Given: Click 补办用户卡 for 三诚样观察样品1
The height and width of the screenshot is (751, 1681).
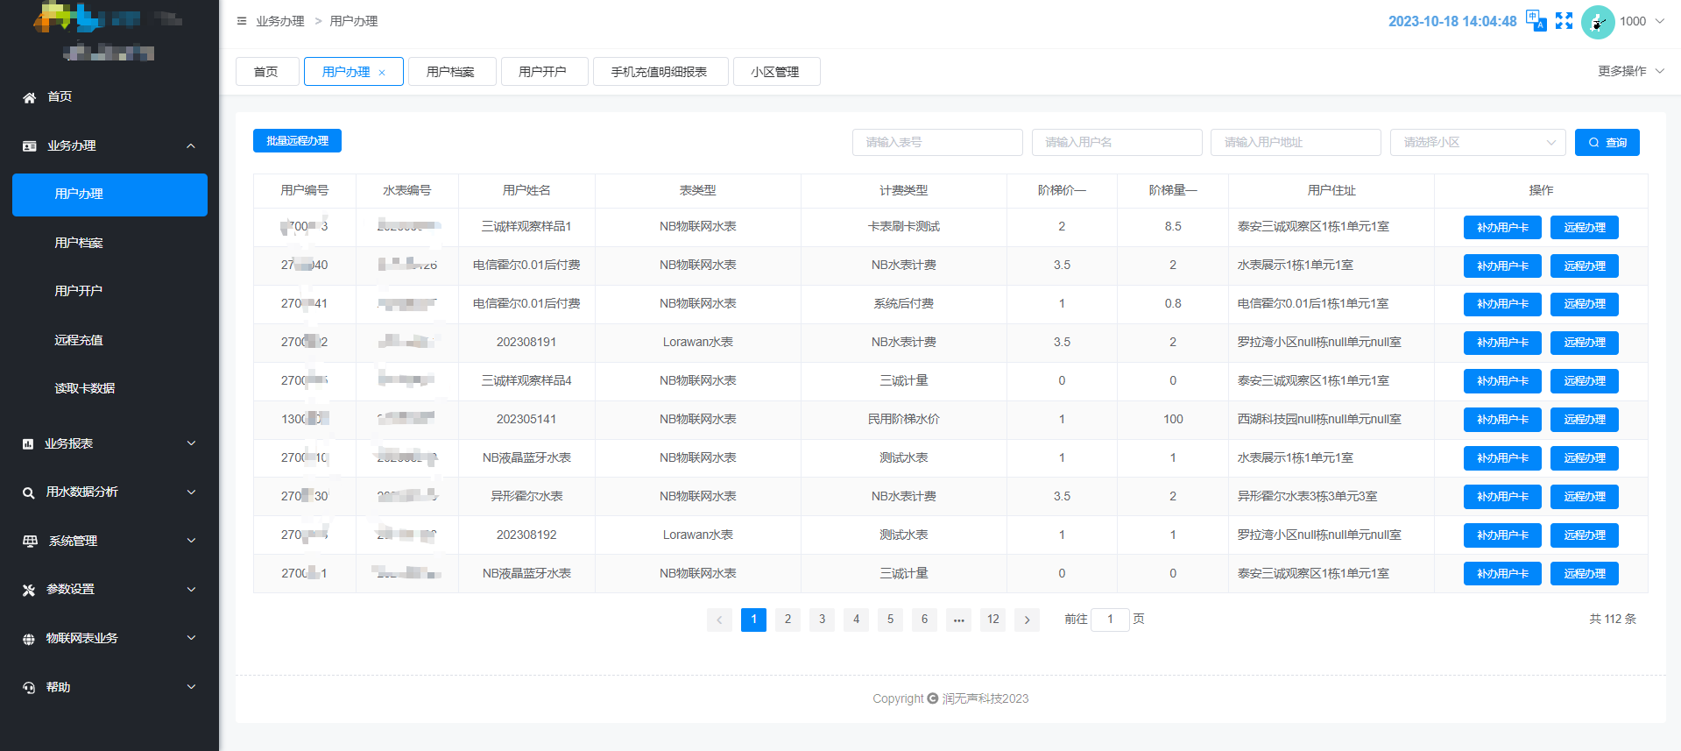Looking at the screenshot, I should point(1502,228).
